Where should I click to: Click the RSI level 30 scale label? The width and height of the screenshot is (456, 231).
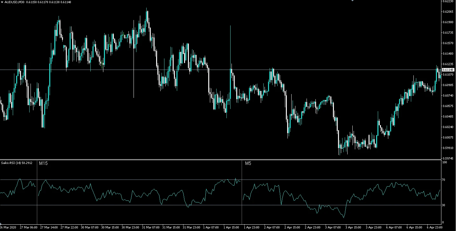[445, 205]
